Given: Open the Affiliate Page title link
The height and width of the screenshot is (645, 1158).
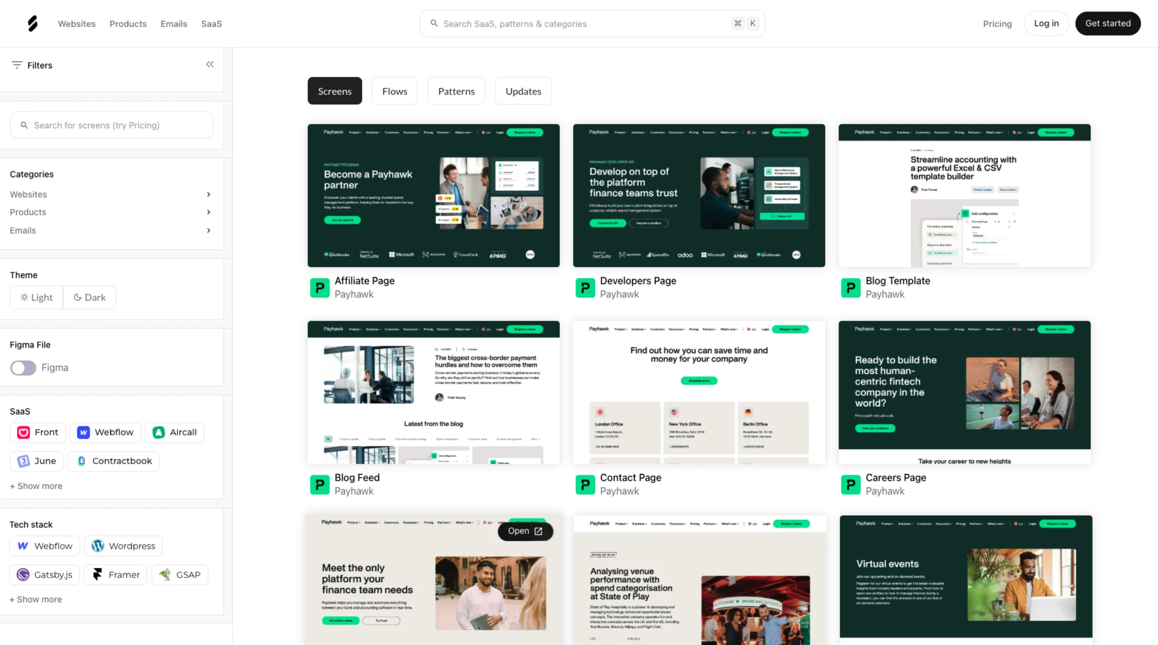Looking at the screenshot, I should click(365, 281).
